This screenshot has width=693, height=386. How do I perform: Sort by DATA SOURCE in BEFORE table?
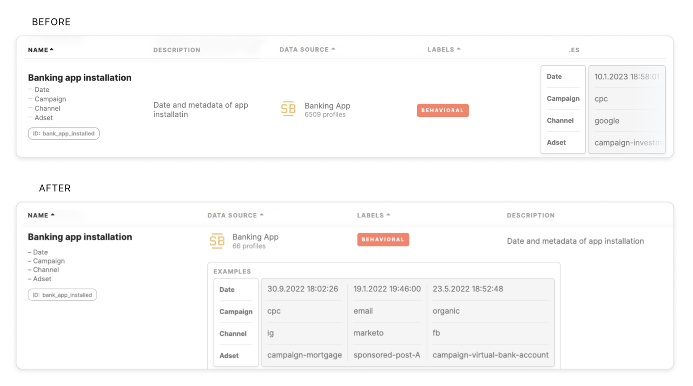(307, 50)
